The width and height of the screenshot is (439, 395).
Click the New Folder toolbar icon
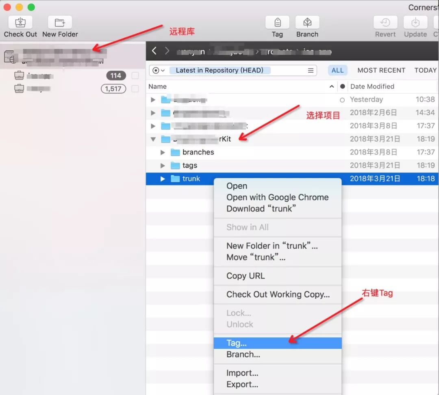point(60,22)
